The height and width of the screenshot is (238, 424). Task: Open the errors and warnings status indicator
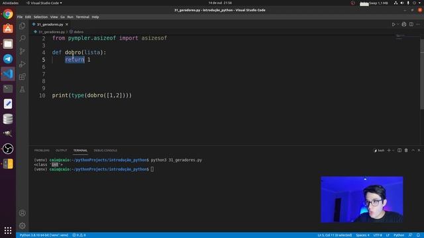(x=79, y=235)
